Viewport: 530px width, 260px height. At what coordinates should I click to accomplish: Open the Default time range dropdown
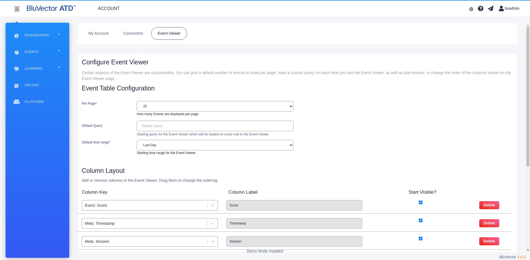(x=215, y=145)
